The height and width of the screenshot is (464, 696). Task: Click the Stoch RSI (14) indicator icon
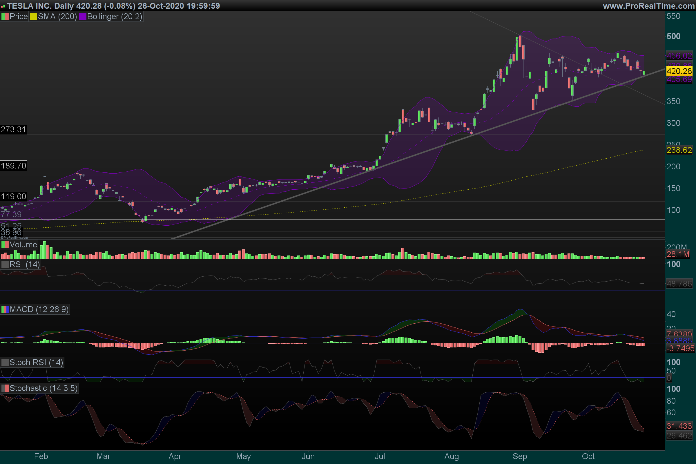[x=5, y=362]
